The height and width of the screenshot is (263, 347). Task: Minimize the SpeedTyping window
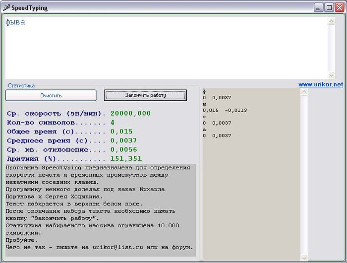point(318,8)
